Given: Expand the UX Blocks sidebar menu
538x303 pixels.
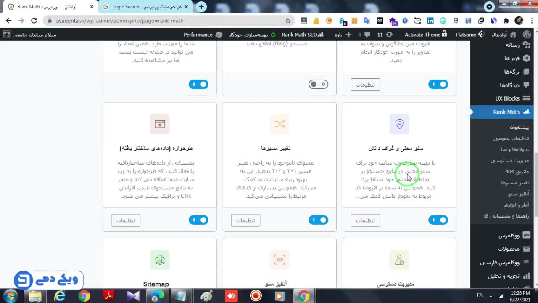Looking at the screenshot, I should (x=507, y=98).
